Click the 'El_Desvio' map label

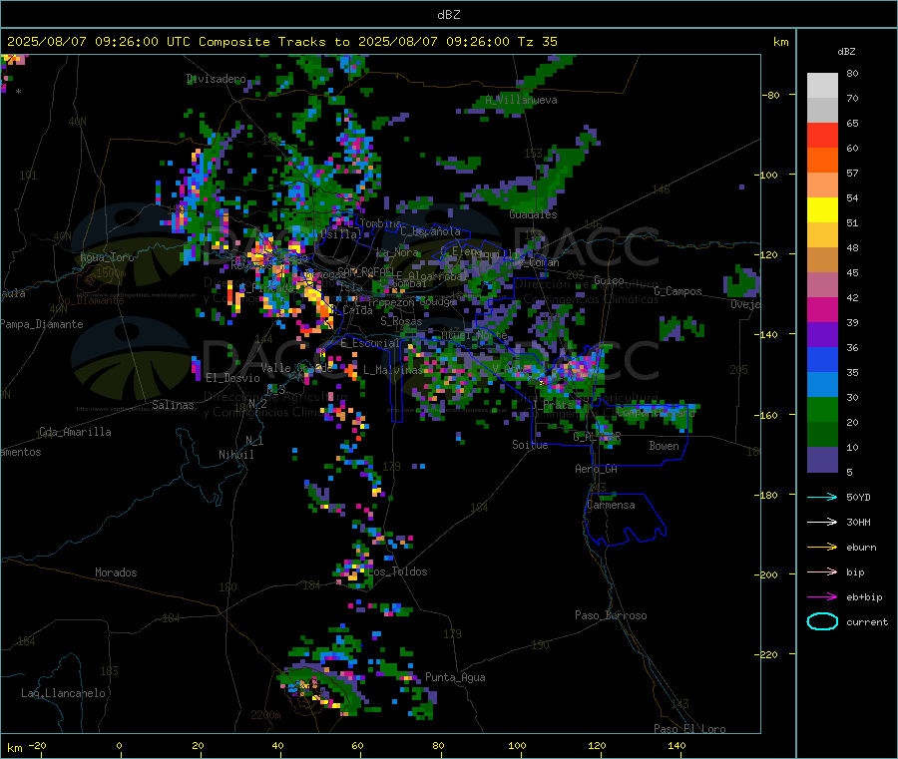(232, 378)
